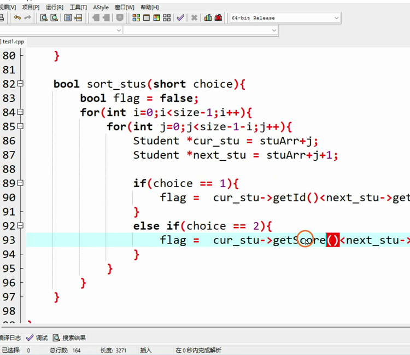Open the 运行[R] menu
This screenshot has width=410, height=355.
(x=54, y=7)
